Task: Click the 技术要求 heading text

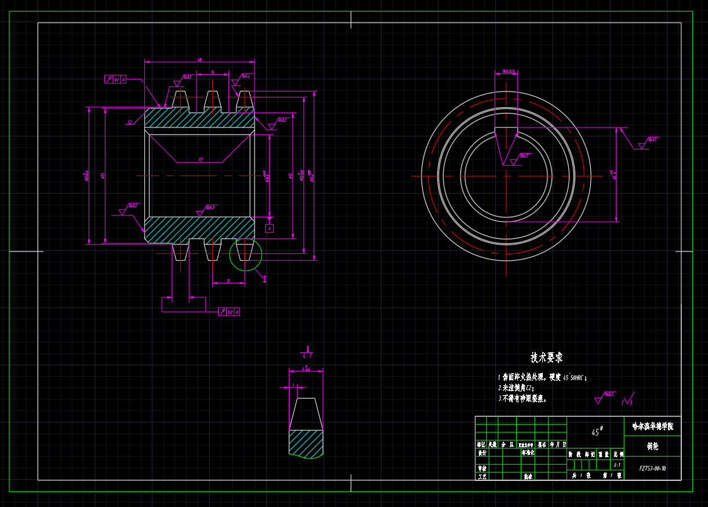Action: coord(546,358)
